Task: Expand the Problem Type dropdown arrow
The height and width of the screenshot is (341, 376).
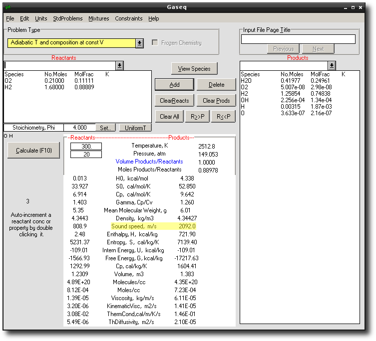Action: (x=139, y=43)
